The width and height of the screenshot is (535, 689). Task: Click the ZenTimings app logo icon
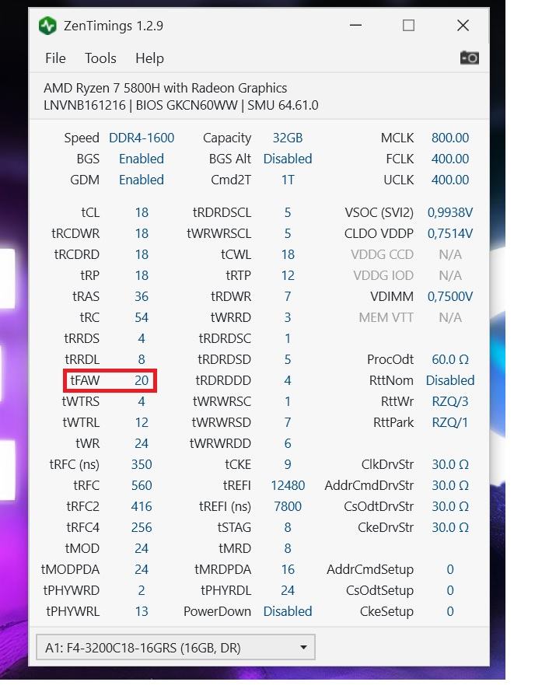click(47, 26)
